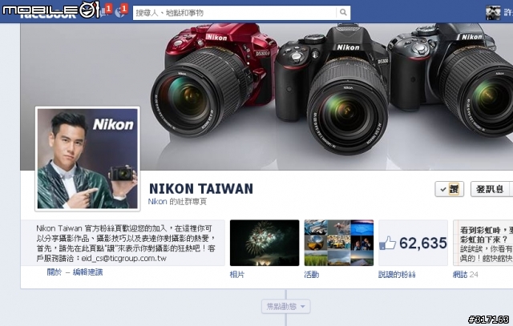Click the user avatar in top bar
This screenshot has width=513, height=326.
(493, 13)
